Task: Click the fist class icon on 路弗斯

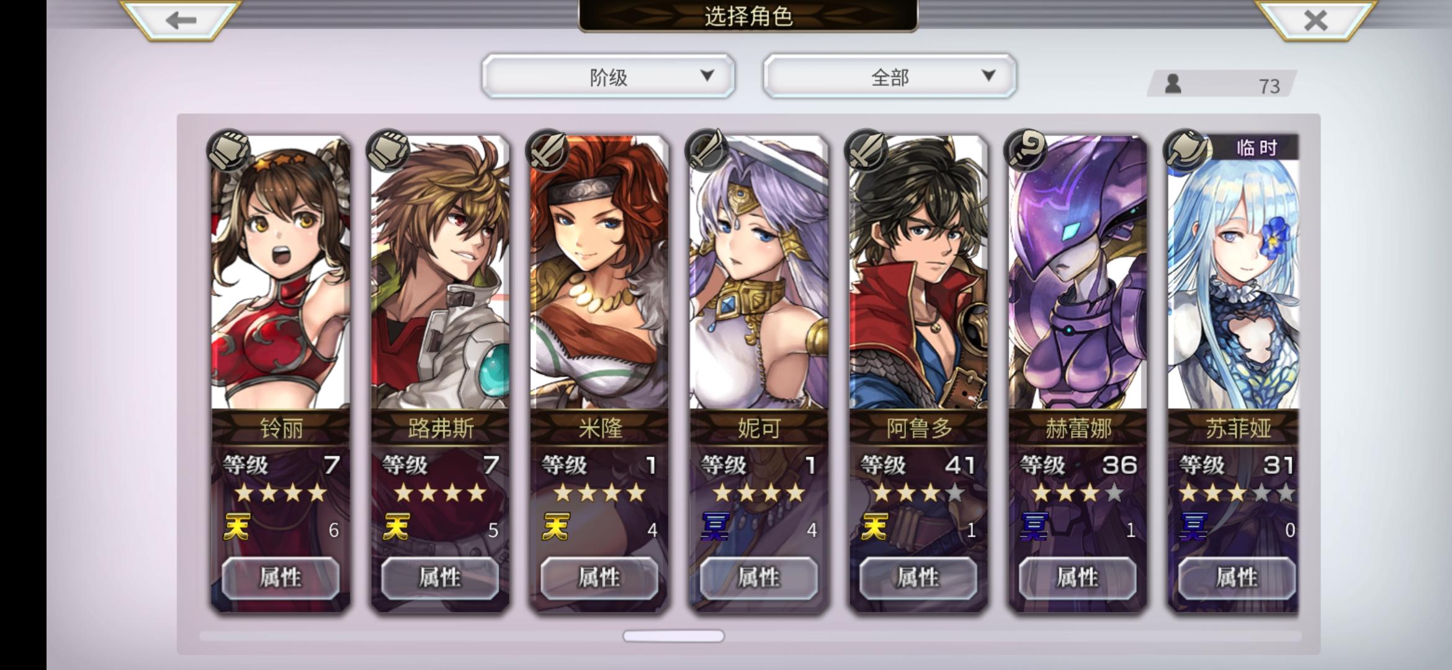Action: [x=388, y=150]
